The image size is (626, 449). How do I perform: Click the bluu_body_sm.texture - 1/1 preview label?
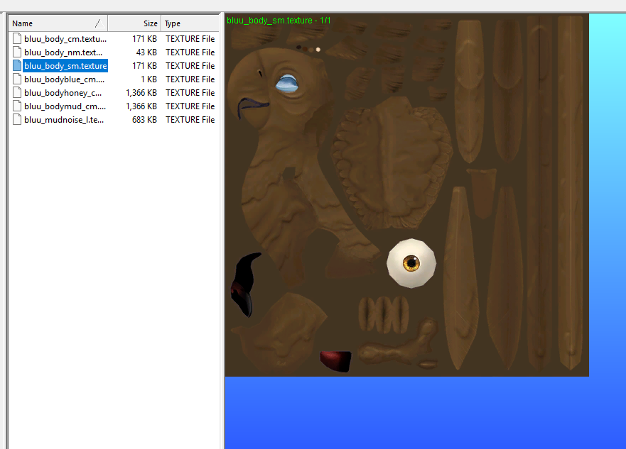point(279,21)
